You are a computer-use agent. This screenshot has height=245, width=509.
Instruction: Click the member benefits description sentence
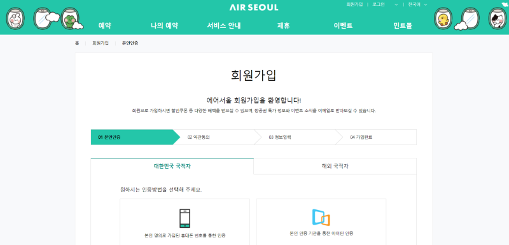click(253, 111)
